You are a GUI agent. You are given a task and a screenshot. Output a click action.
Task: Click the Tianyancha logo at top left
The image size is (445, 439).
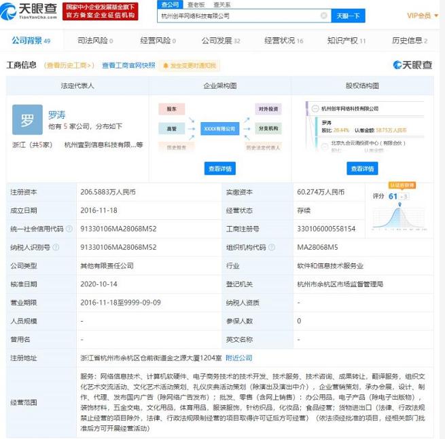pos(29,12)
